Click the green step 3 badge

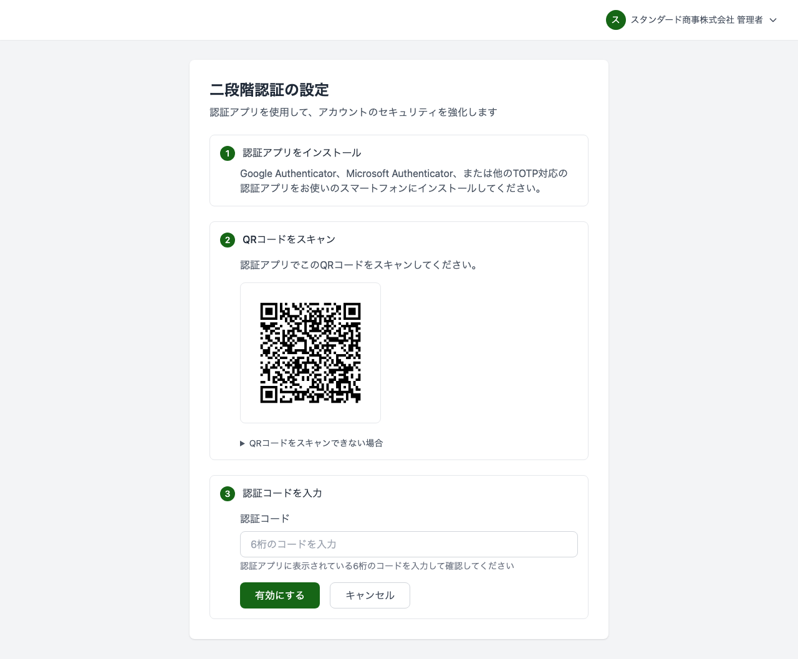[227, 493]
